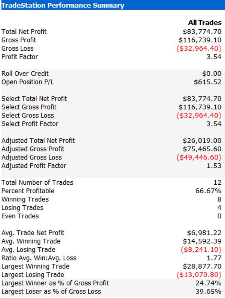Click the Roll Over Credit value $0.00
The height and width of the screenshot is (298, 225).
(212, 73)
